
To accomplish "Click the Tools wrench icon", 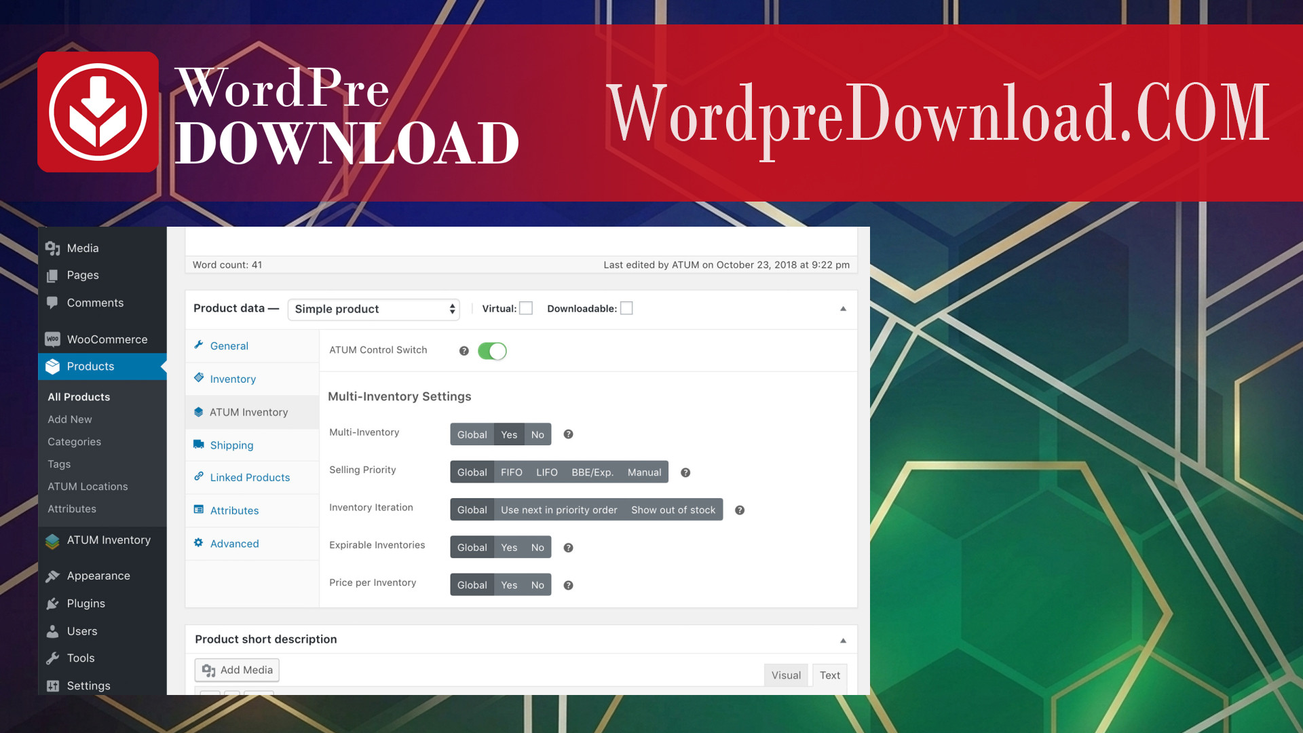I will [x=52, y=658].
